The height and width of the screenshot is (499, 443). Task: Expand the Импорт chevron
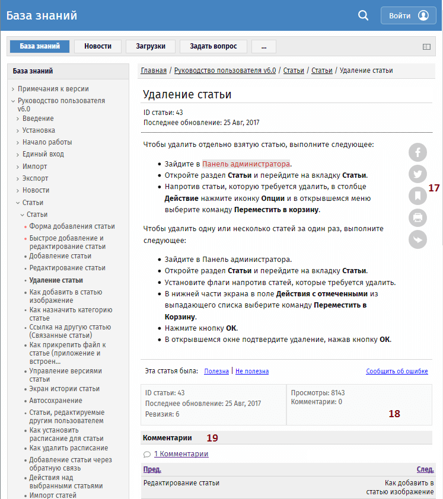coord(18,167)
